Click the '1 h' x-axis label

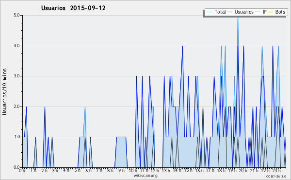pos(33,170)
